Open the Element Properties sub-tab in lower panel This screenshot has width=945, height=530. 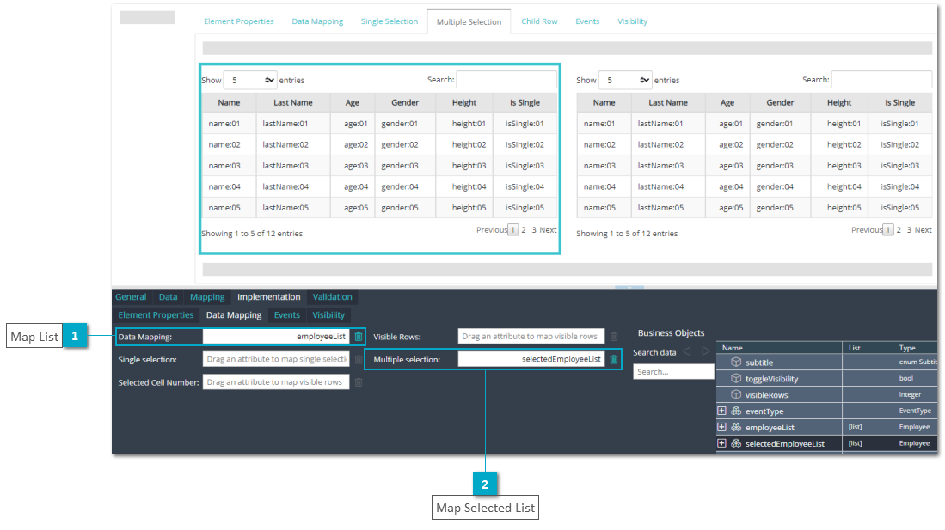156,315
